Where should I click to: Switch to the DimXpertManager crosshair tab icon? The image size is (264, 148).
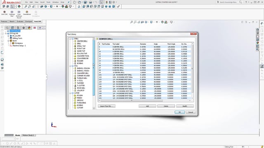click(x=24, y=28)
